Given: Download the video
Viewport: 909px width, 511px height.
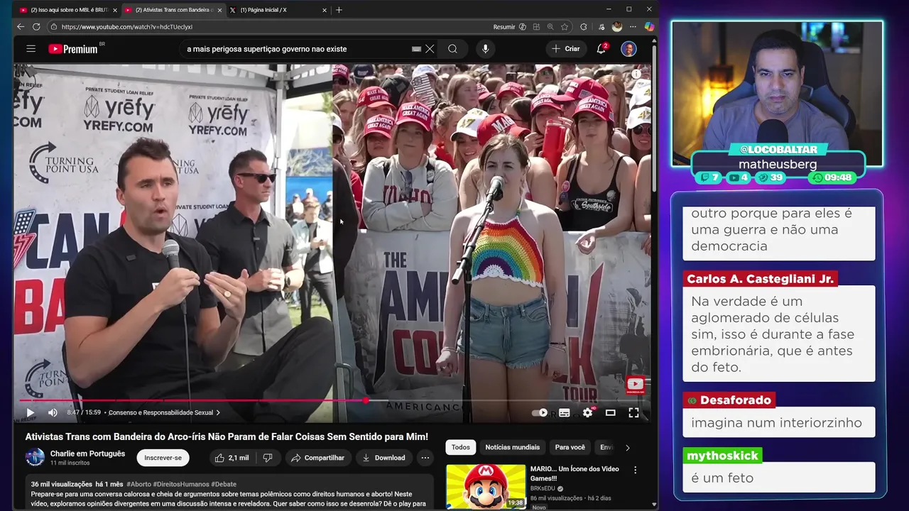Looking at the screenshot, I should 383,458.
